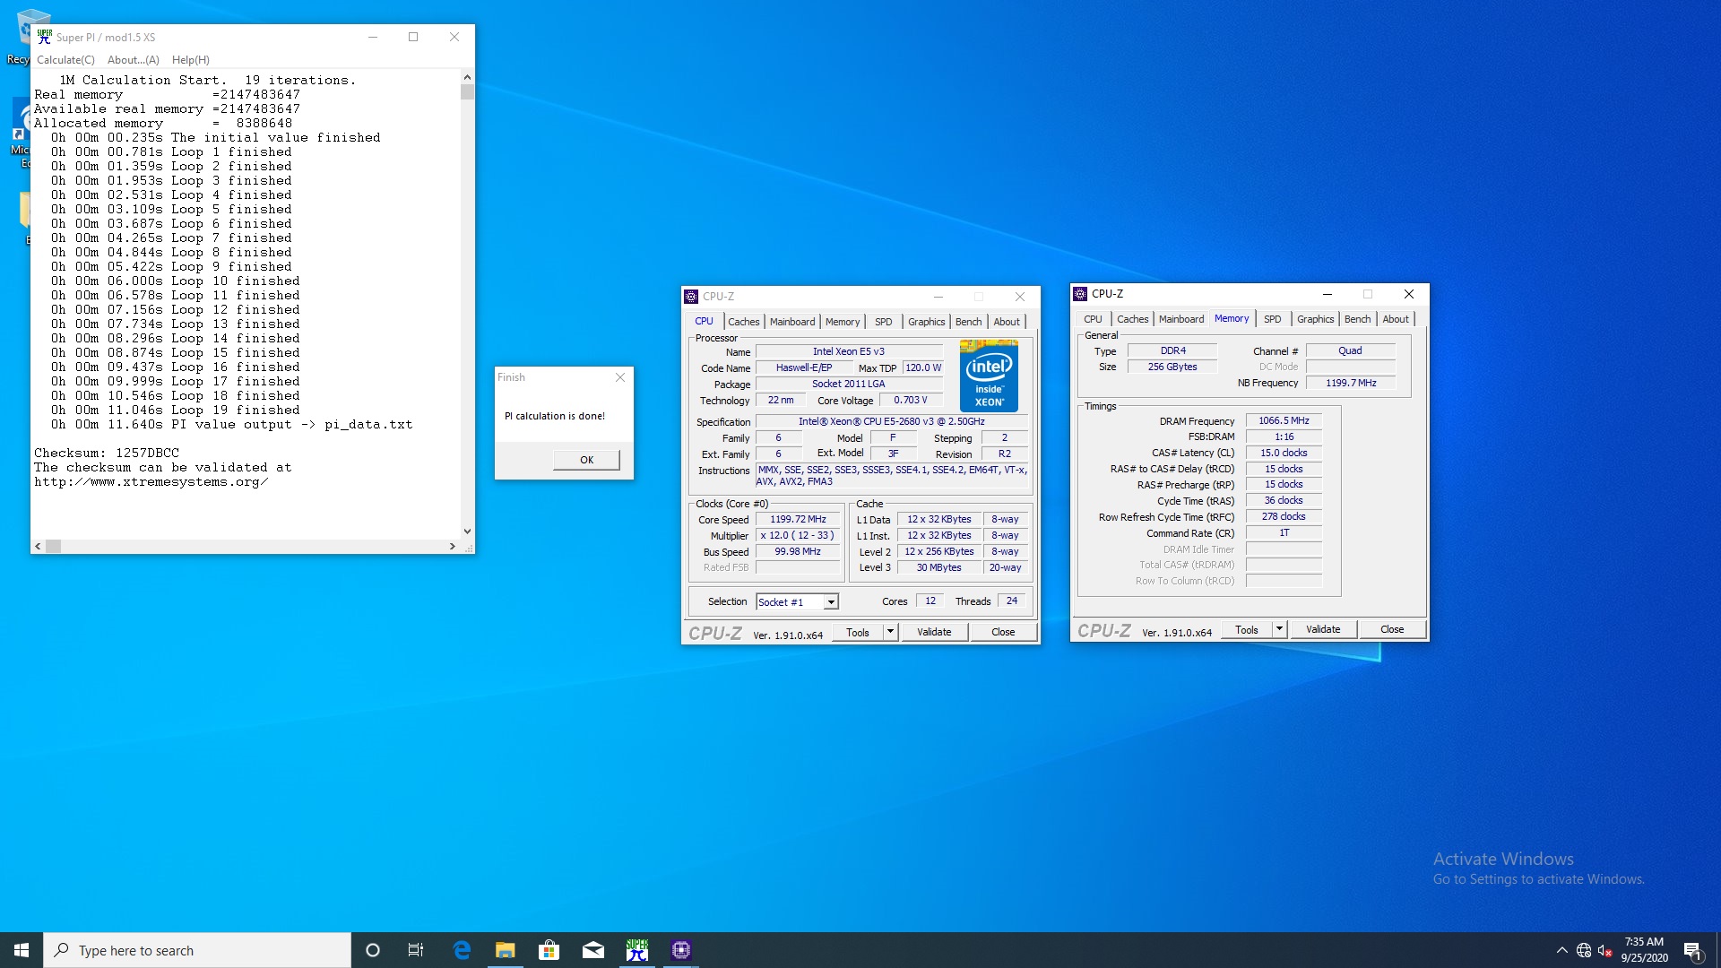1721x968 pixels.
Task: Click the taskbar search box
Action: click(197, 950)
